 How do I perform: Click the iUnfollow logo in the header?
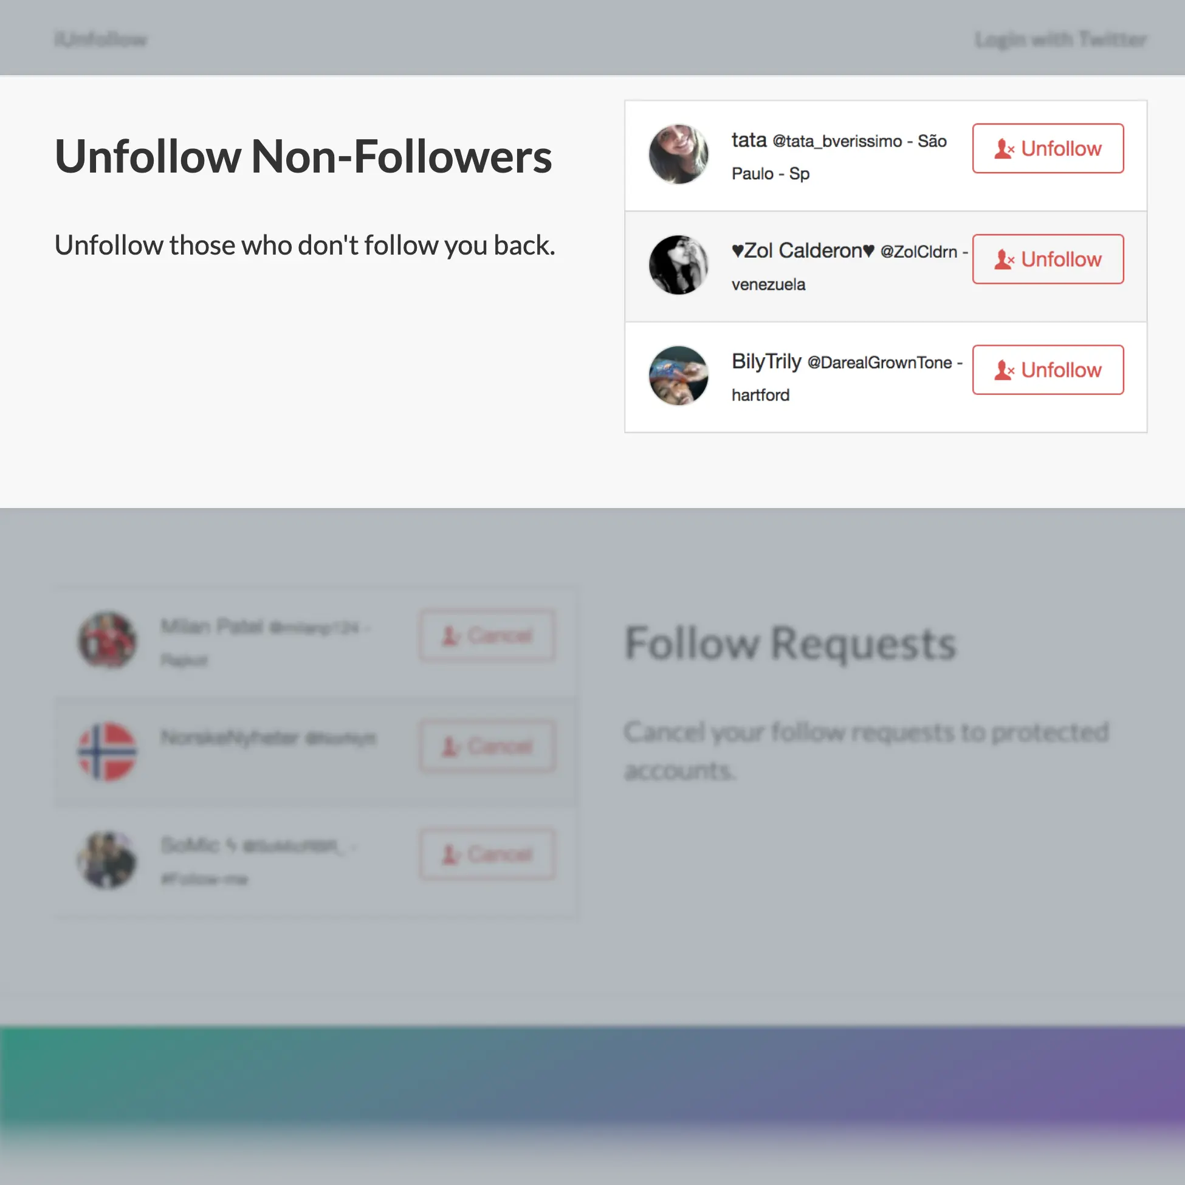tap(100, 39)
